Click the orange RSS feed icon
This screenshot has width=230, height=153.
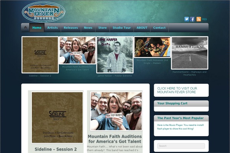(x=199, y=19)
